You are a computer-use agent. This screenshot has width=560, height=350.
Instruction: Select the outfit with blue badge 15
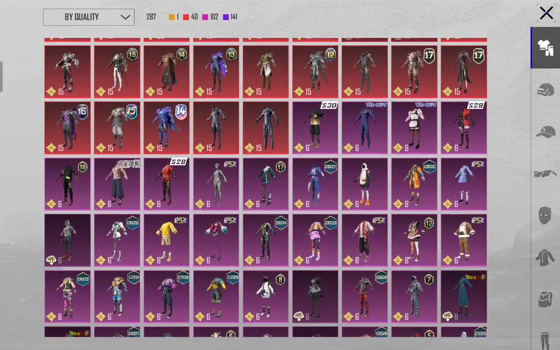(117, 128)
